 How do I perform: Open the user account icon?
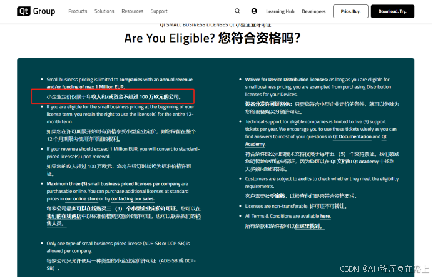click(254, 11)
